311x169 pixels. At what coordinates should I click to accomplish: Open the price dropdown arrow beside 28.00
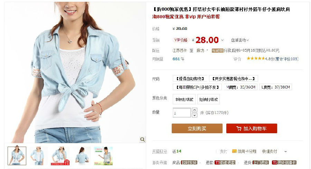(222, 40)
